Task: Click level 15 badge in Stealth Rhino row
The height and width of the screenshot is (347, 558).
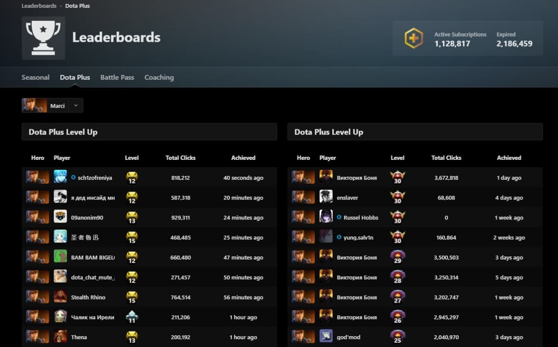Action: click(132, 297)
